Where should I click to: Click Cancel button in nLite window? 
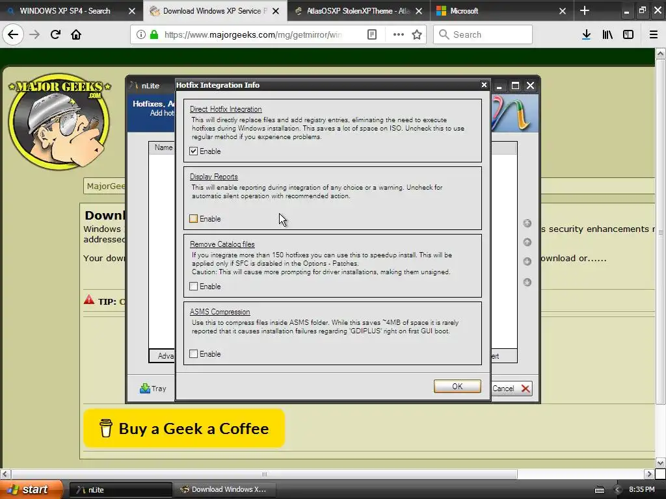pyautogui.click(x=511, y=389)
